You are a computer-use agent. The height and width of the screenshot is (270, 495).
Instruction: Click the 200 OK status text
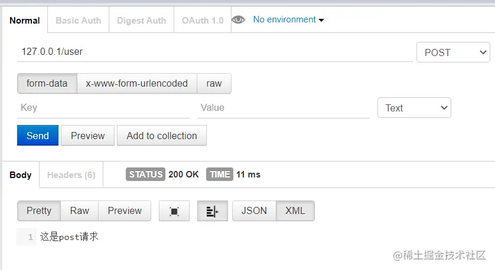184,174
